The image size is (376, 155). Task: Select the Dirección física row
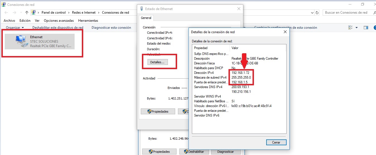coord(239,63)
